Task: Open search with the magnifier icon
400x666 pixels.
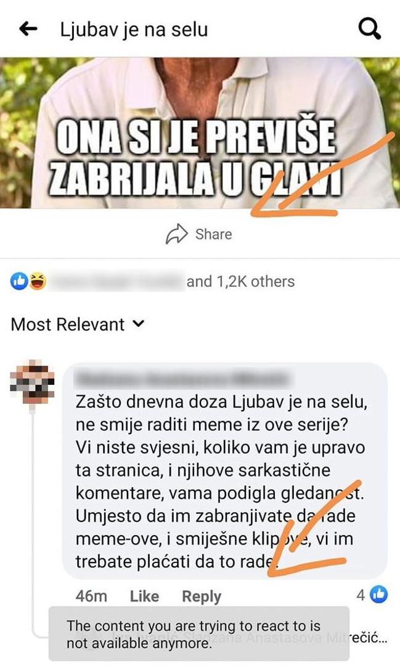Action: [369, 29]
